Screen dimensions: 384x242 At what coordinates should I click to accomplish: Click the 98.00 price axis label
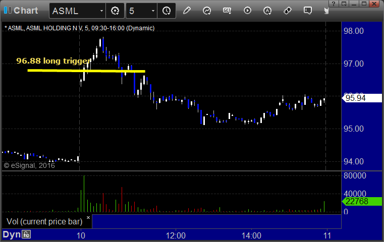click(354, 31)
